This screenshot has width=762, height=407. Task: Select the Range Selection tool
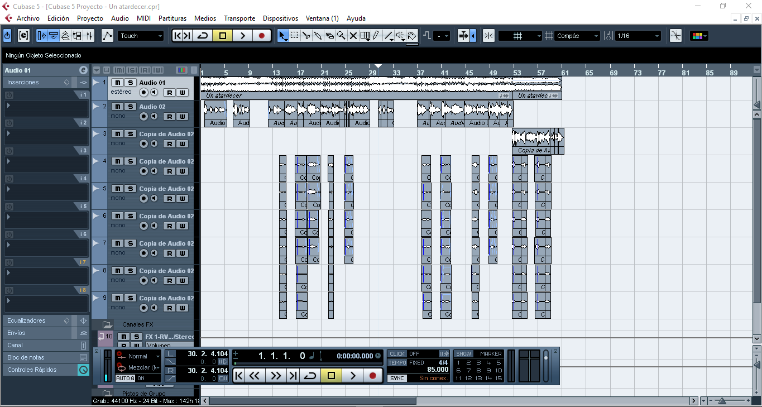pos(295,36)
